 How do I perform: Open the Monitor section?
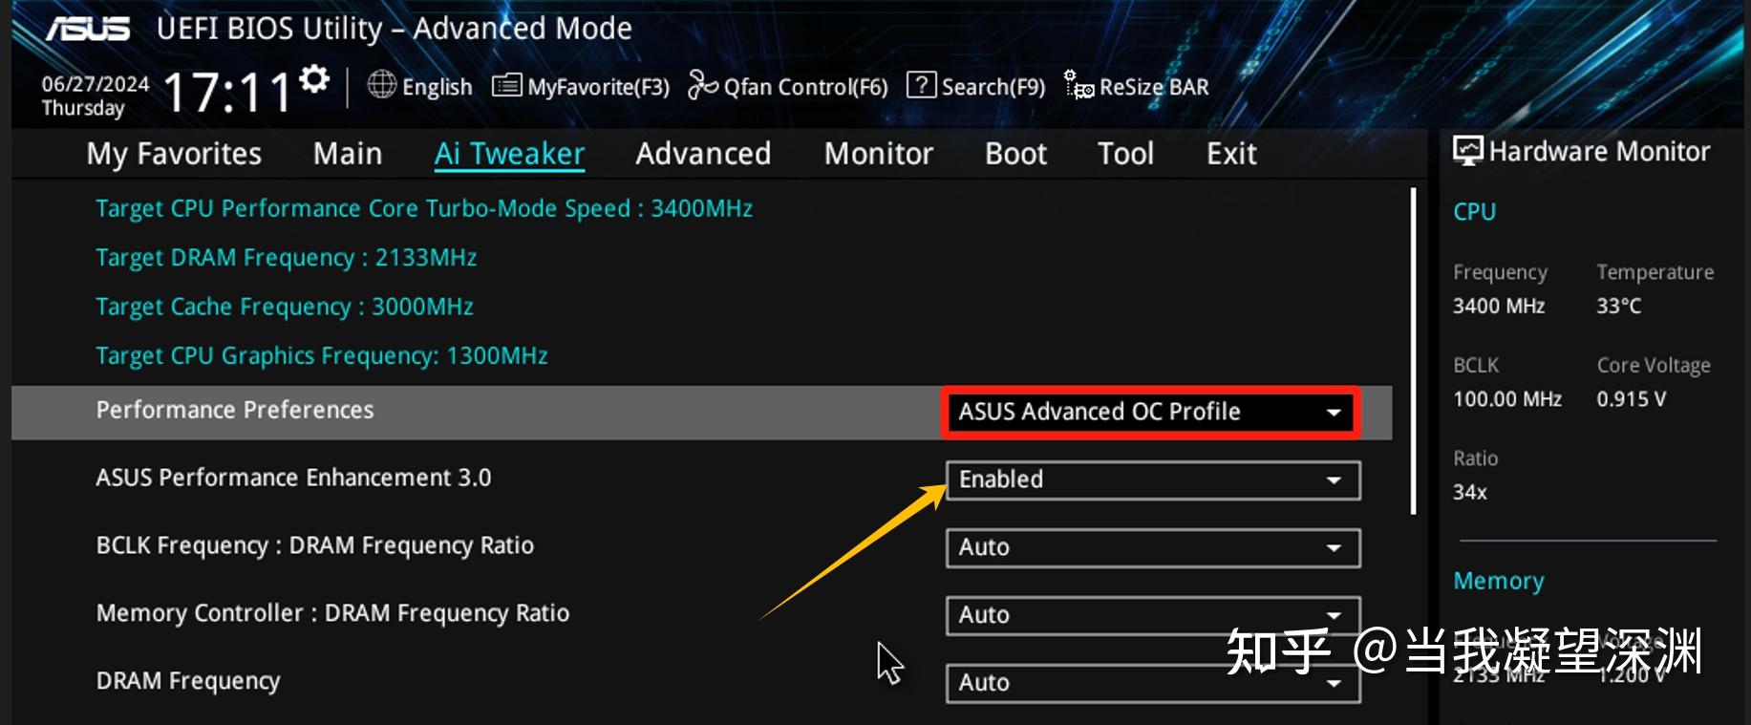tap(878, 153)
